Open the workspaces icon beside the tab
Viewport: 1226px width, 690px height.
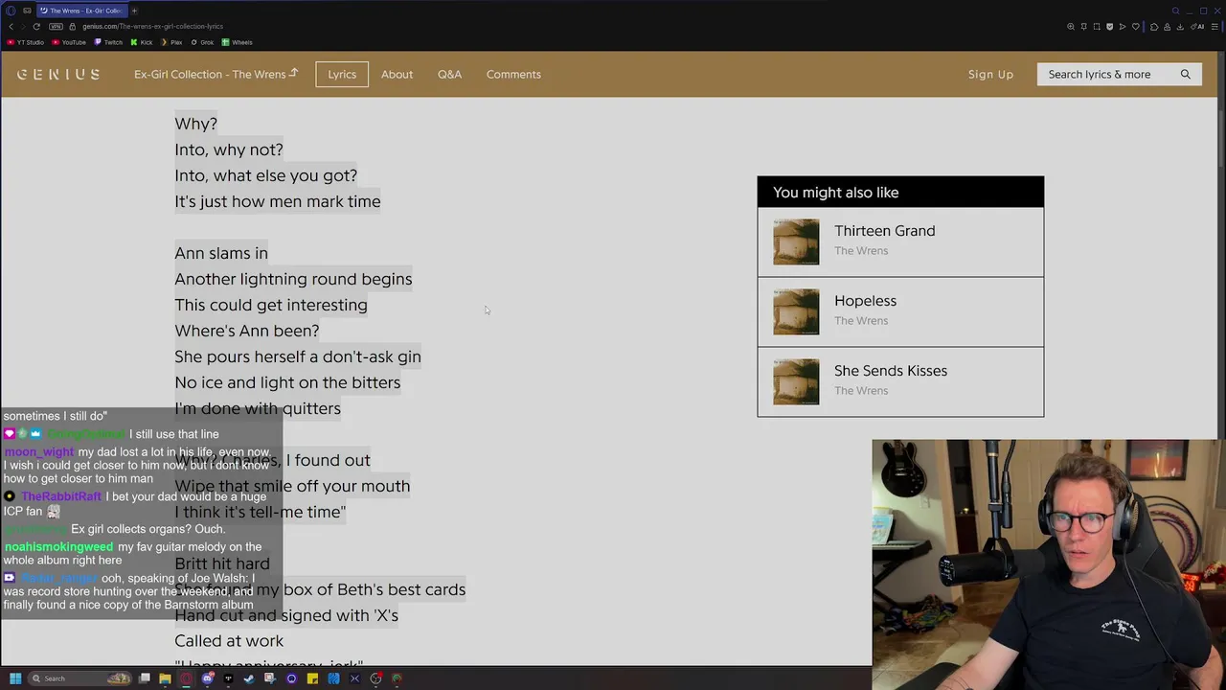coord(27,11)
